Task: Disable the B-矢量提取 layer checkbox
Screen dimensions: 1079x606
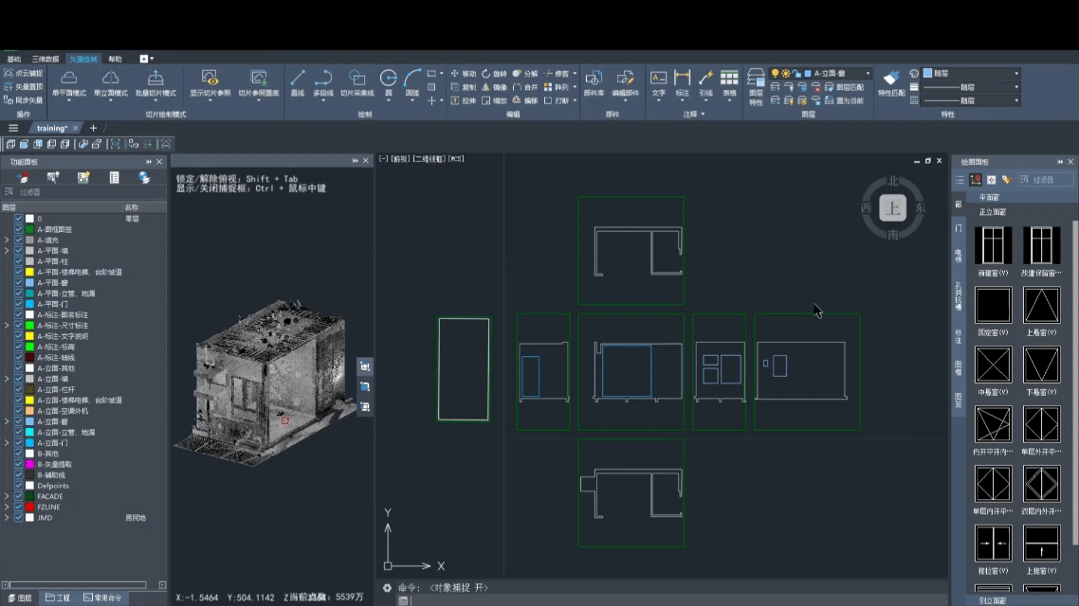Action: [x=19, y=464]
